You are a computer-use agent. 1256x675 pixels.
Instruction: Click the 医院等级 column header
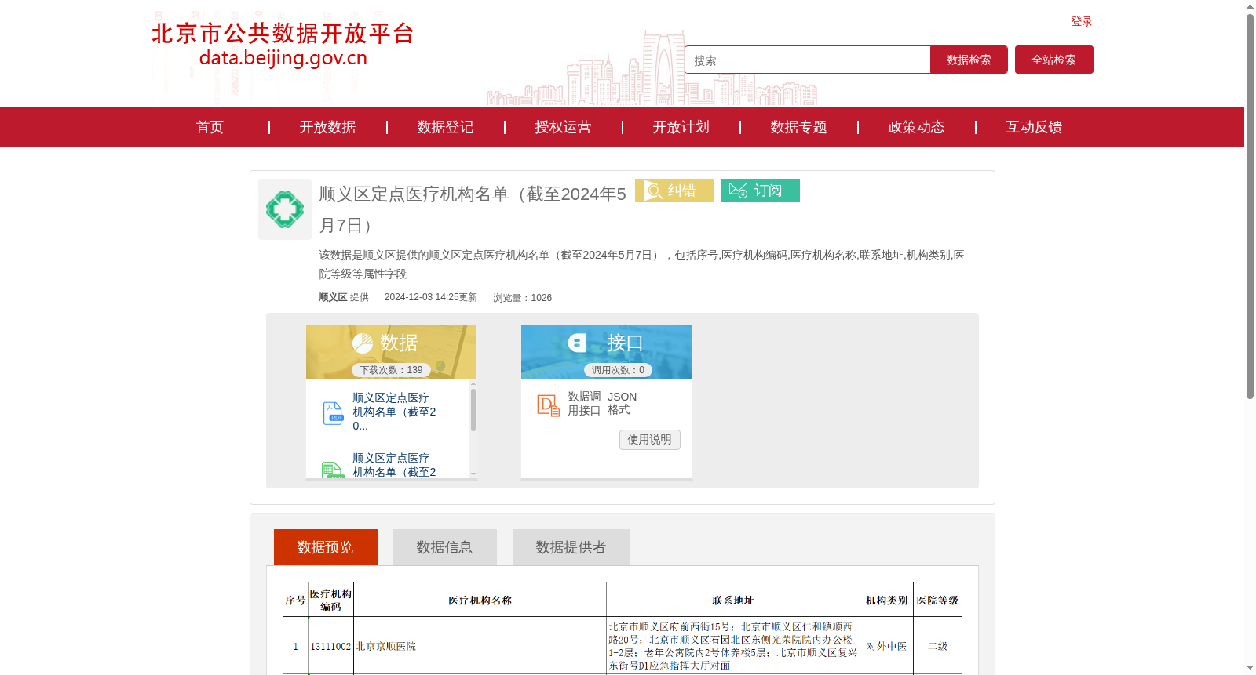click(937, 601)
